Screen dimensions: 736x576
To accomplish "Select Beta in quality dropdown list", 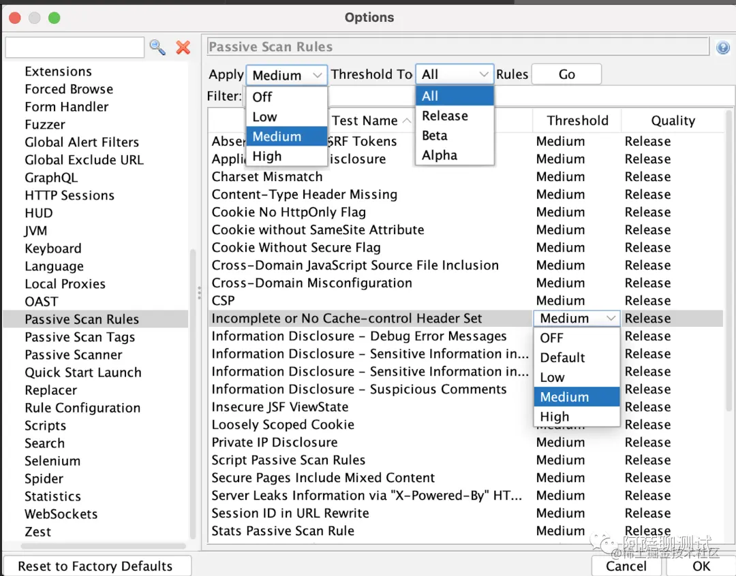I will (455, 135).
